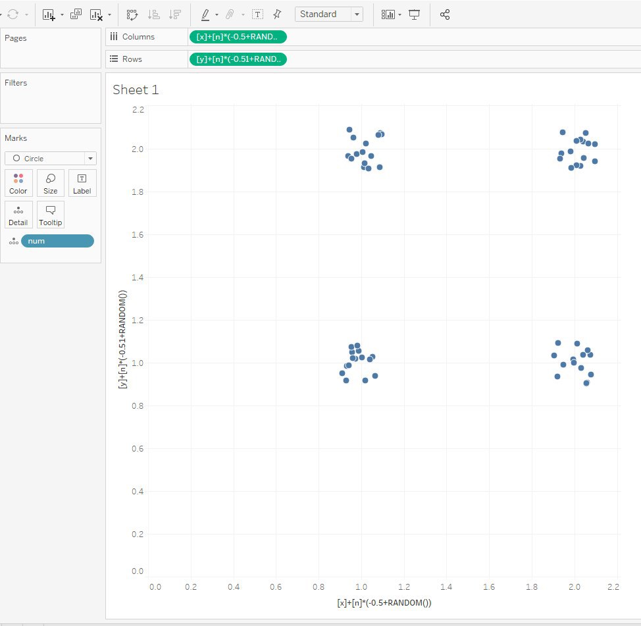The width and height of the screenshot is (641, 626).
Task: Select the num pill in Marks card
Action: 58,241
